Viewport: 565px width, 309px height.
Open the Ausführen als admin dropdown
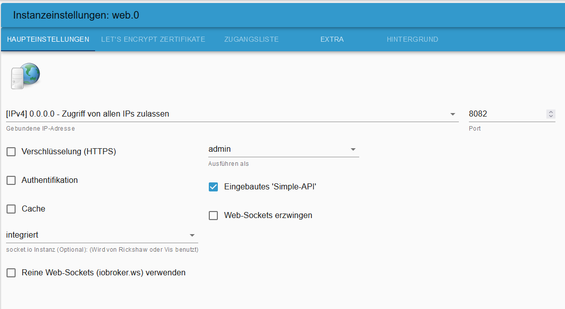(x=283, y=149)
